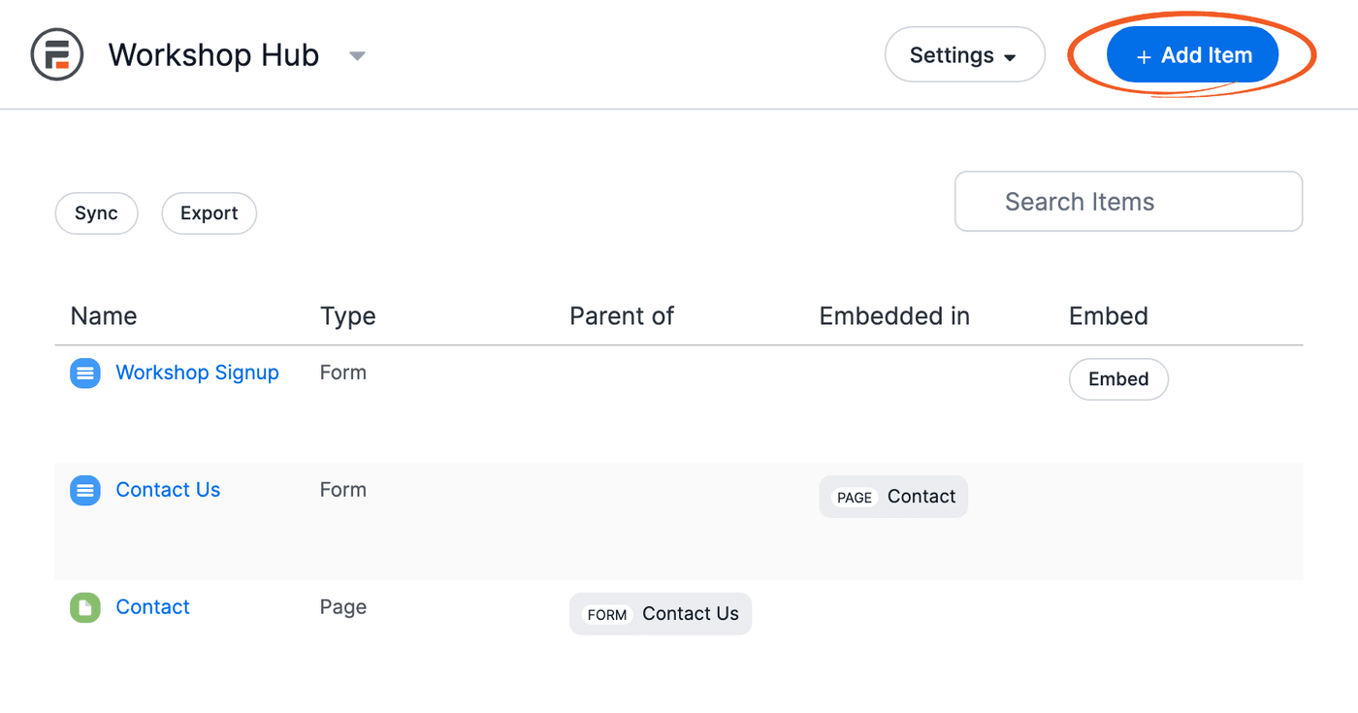Click the FORM Contact Us parent tag

[x=661, y=614]
